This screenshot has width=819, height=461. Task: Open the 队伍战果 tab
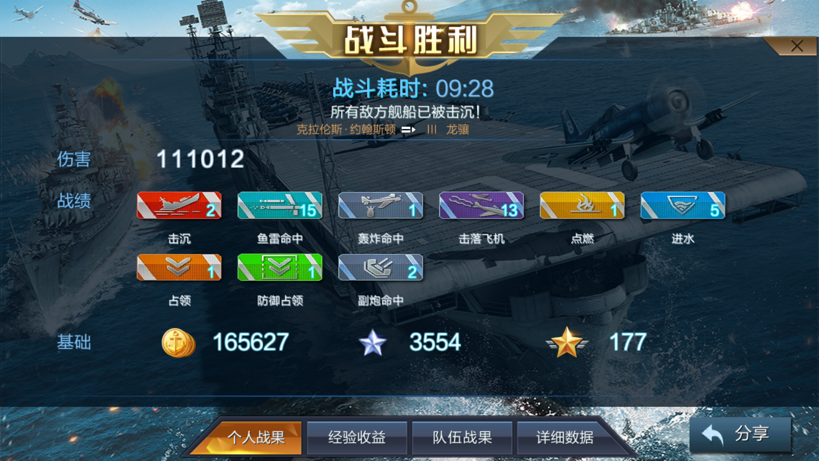point(462,438)
